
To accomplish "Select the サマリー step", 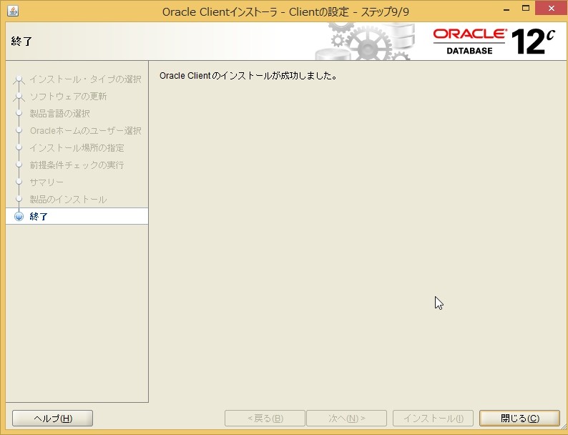I will tap(46, 182).
